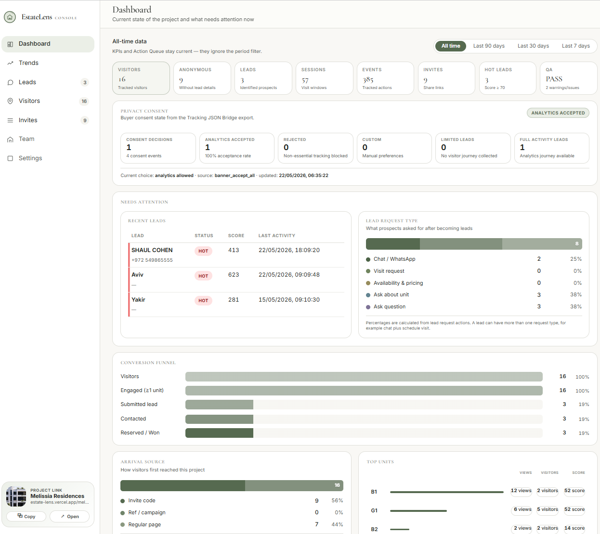600x534 pixels.
Task: Click HOT status badge for SHAUL COHEN
Action: [x=203, y=251]
